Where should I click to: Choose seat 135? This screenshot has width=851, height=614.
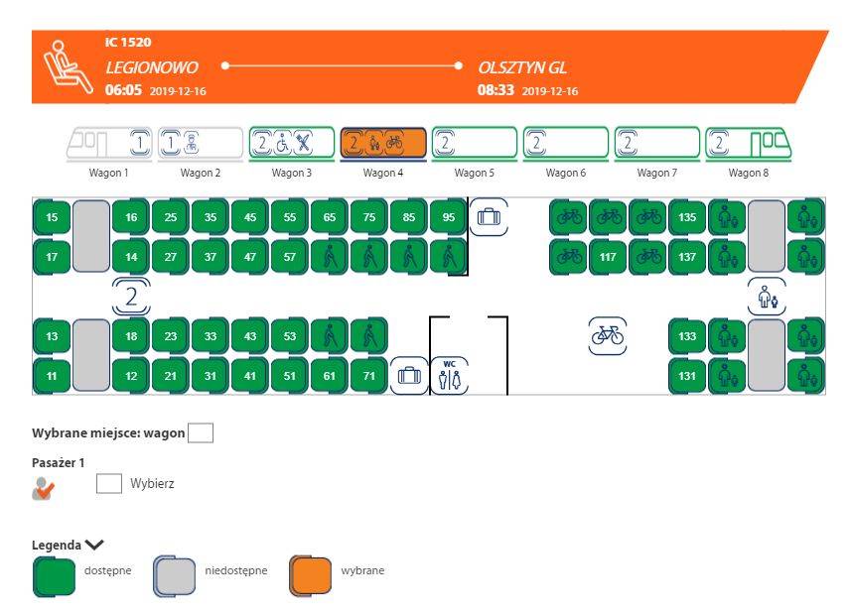[x=686, y=217]
